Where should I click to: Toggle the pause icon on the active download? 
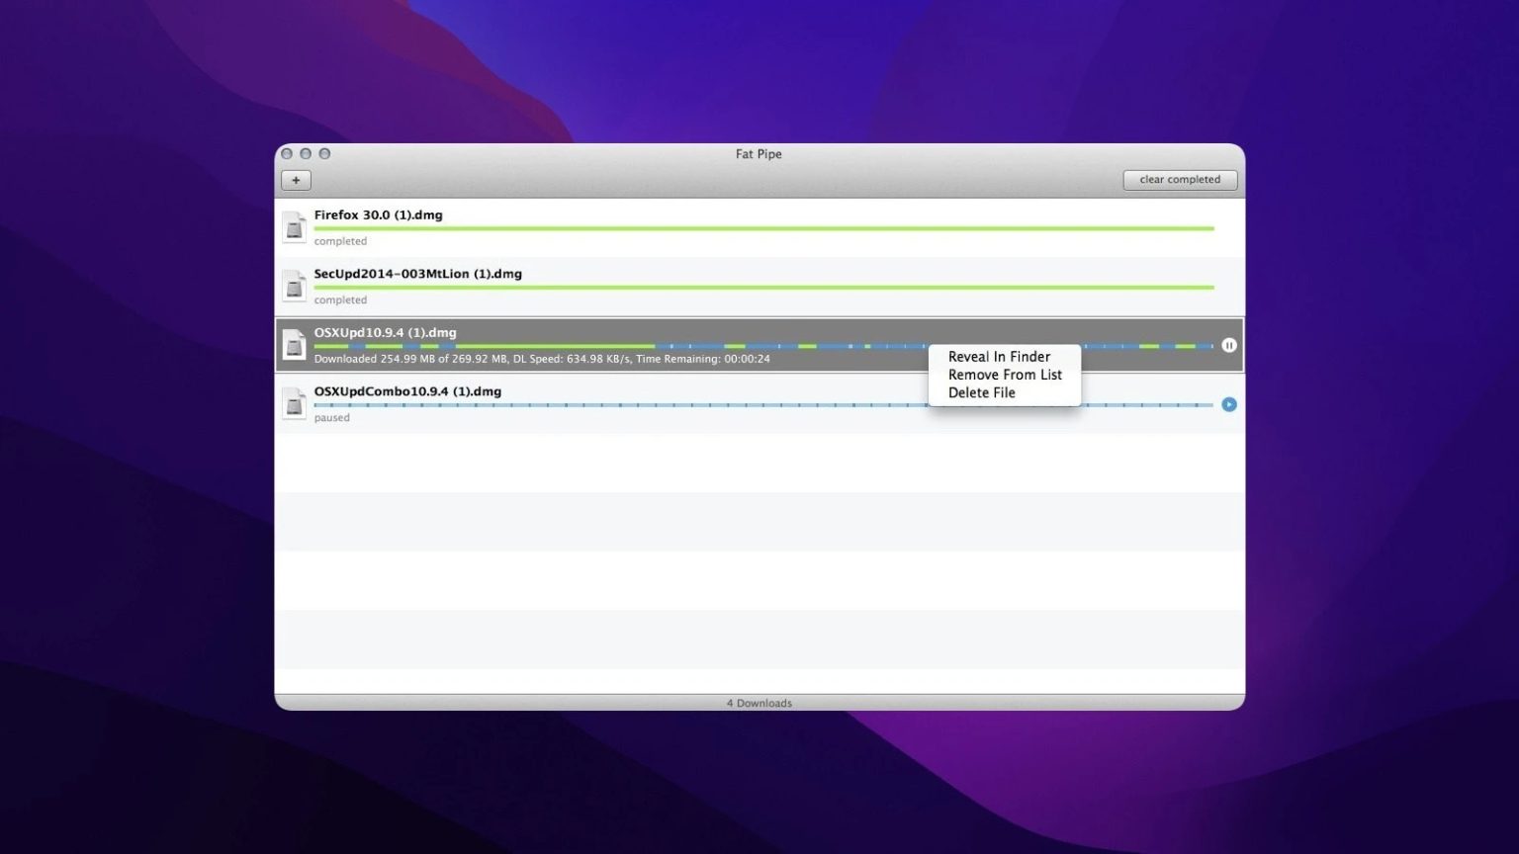coord(1228,345)
